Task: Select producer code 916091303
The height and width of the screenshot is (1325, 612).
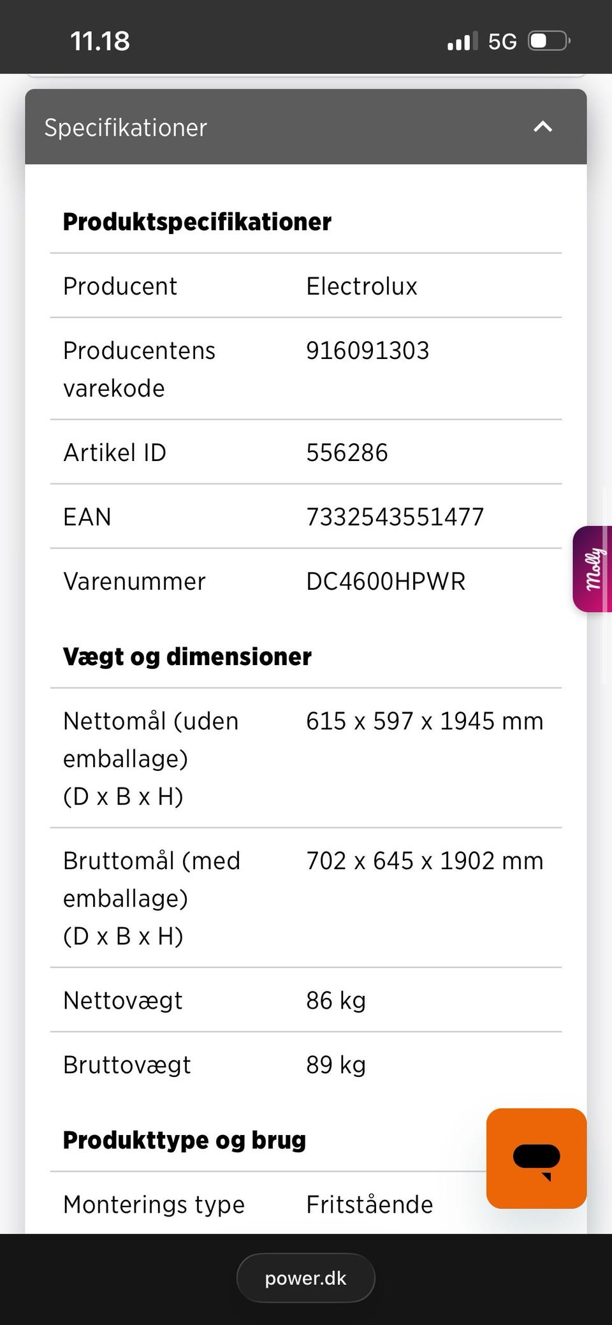Action: pos(368,350)
